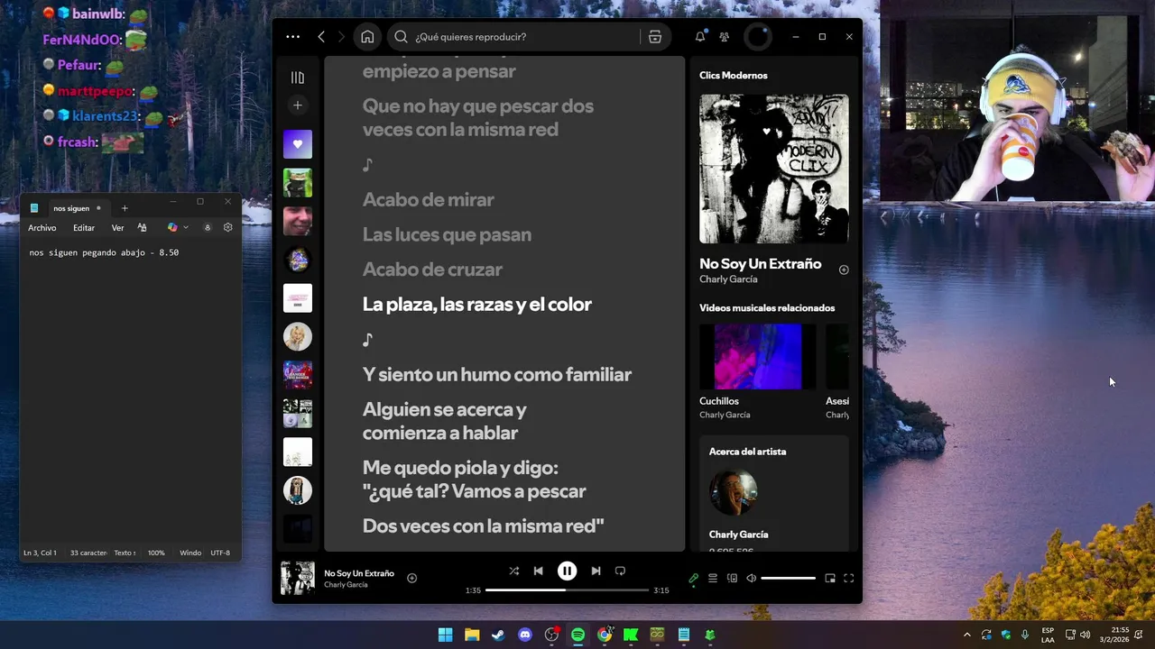Open Spotify's three-dot main menu
This screenshot has width=1155, height=649.
pyautogui.click(x=292, y=37)
